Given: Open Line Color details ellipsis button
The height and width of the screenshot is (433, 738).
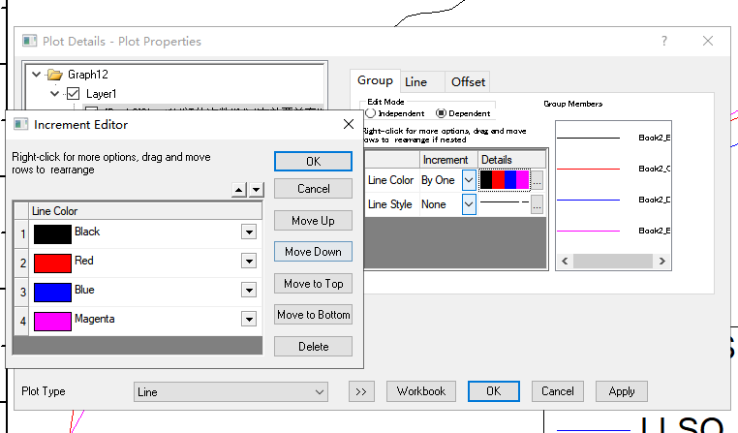Looking at the screenshot, I should [x=538, y=180].
